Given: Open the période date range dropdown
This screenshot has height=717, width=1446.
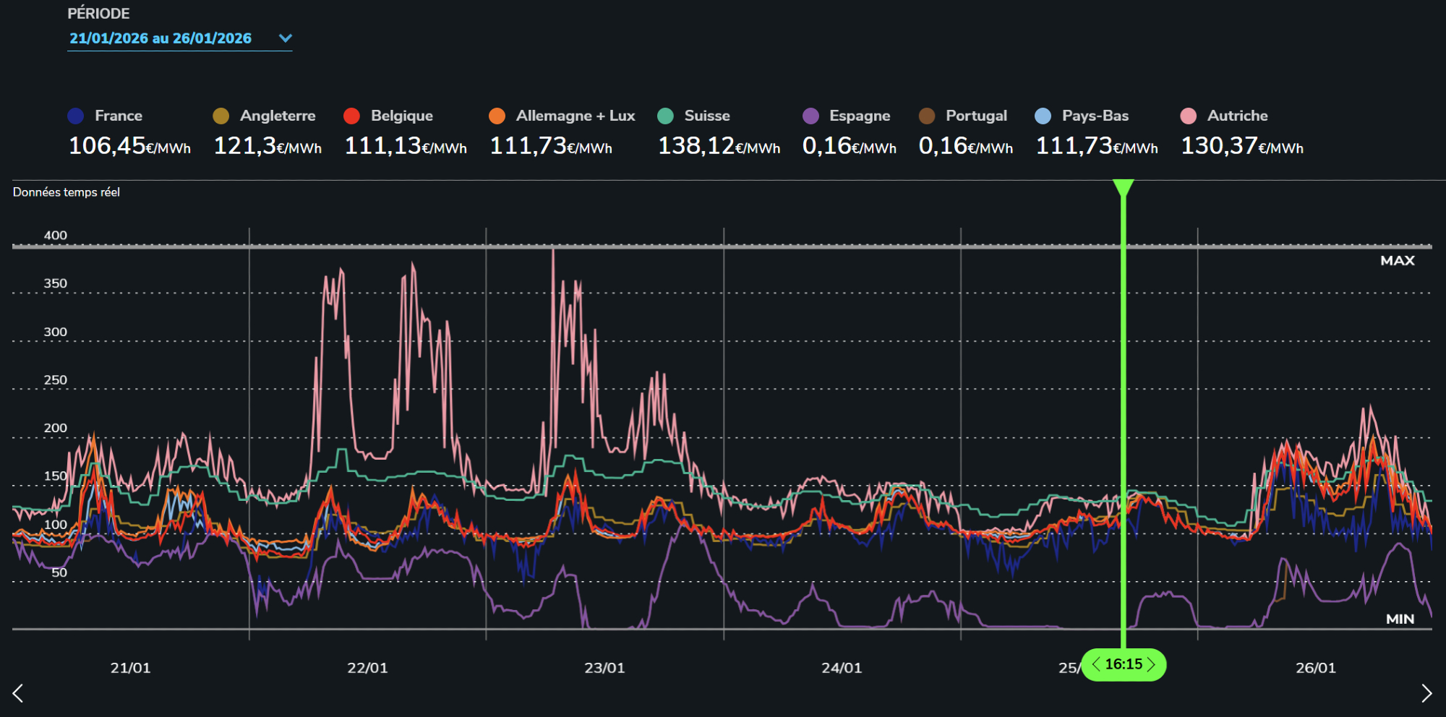Looking at the screenshot, I should [161, 38].
